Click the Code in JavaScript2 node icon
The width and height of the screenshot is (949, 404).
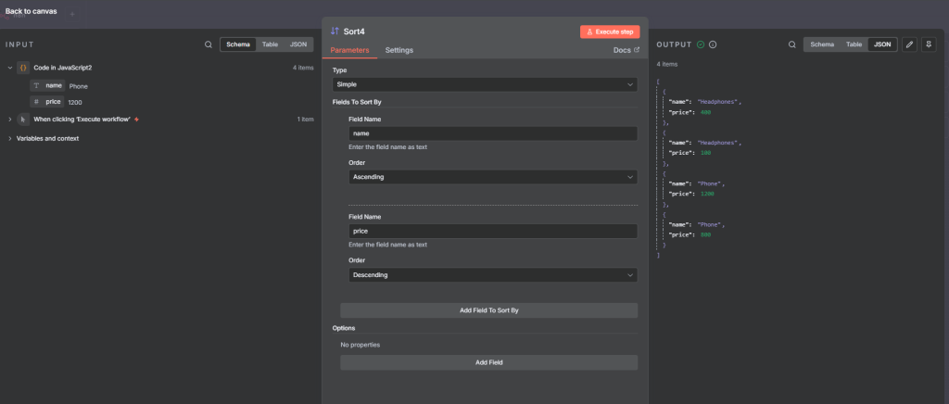coord(23,68)
